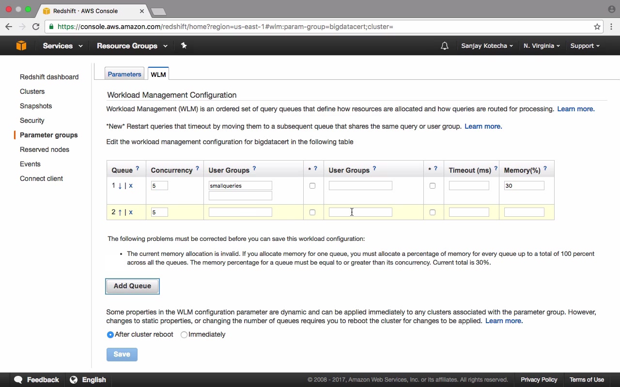Open Reserved nodes in the sidebar
This screenshot has width=620, height=387.
[x=45, y=149]
